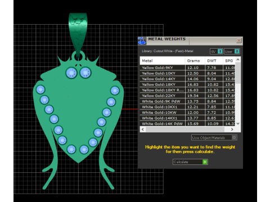Toggle the GV library switch
Screen dimensions: 270x202
click(217, 52)
